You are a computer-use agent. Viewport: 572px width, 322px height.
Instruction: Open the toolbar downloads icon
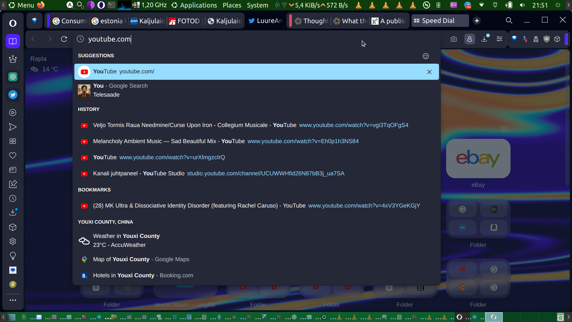point(485,39)
